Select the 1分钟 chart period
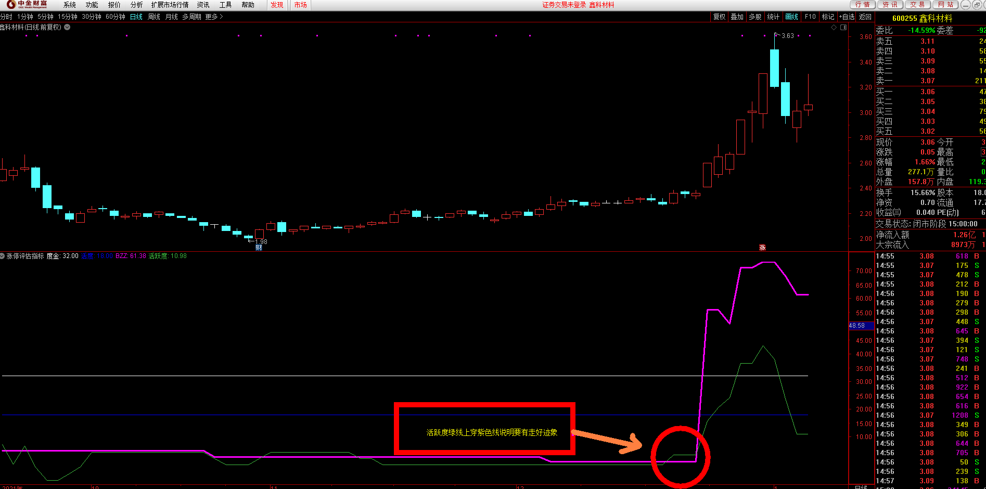 point(25,17)
